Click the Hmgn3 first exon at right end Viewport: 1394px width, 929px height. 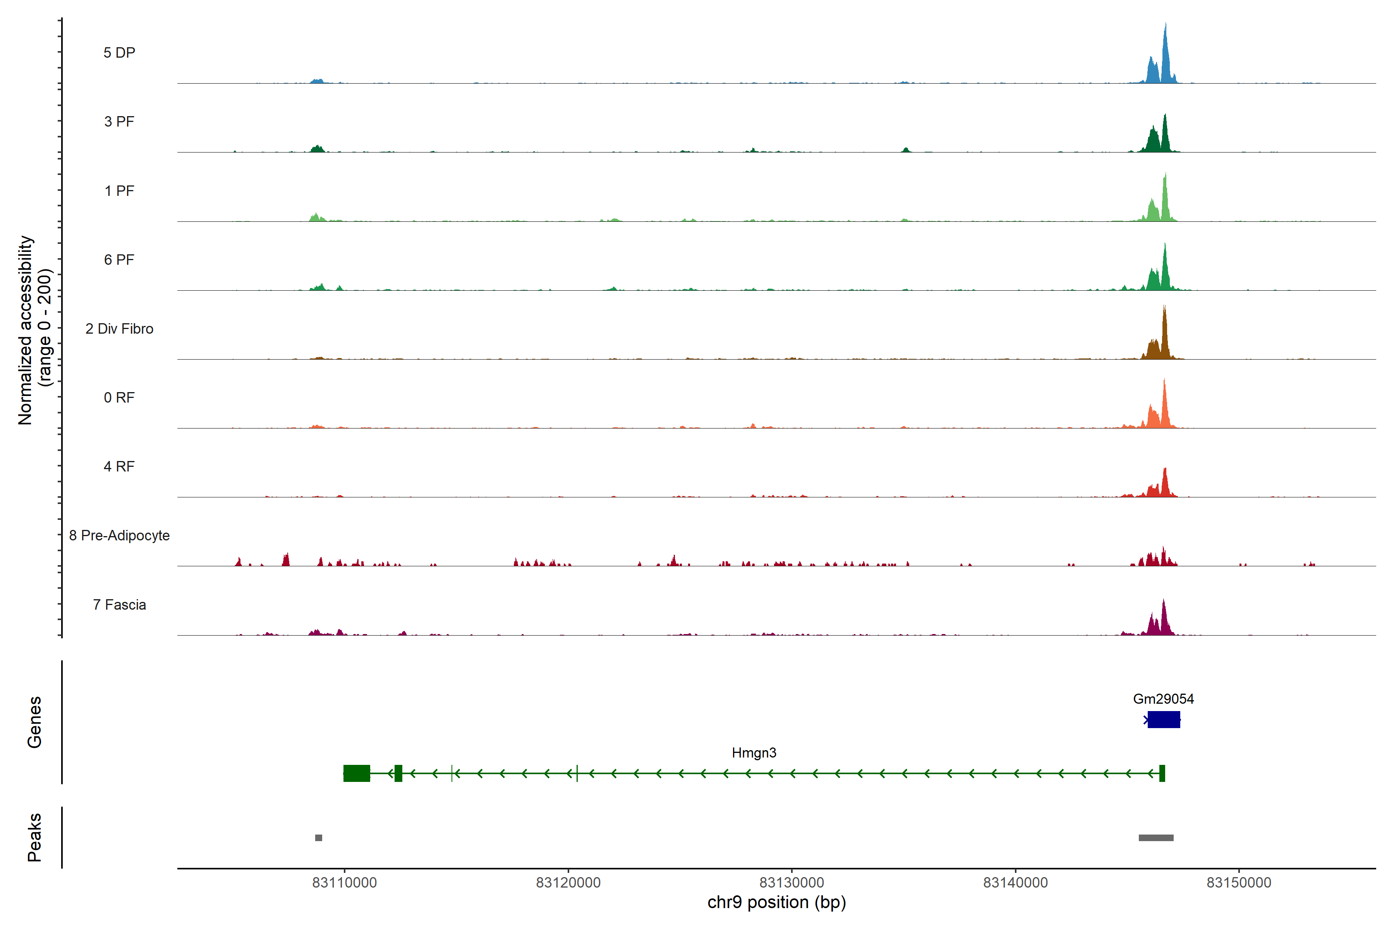coord(1162,773)
